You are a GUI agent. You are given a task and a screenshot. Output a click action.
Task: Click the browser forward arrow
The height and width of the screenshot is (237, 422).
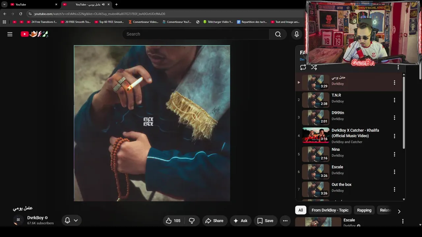(x=13, y=14)
